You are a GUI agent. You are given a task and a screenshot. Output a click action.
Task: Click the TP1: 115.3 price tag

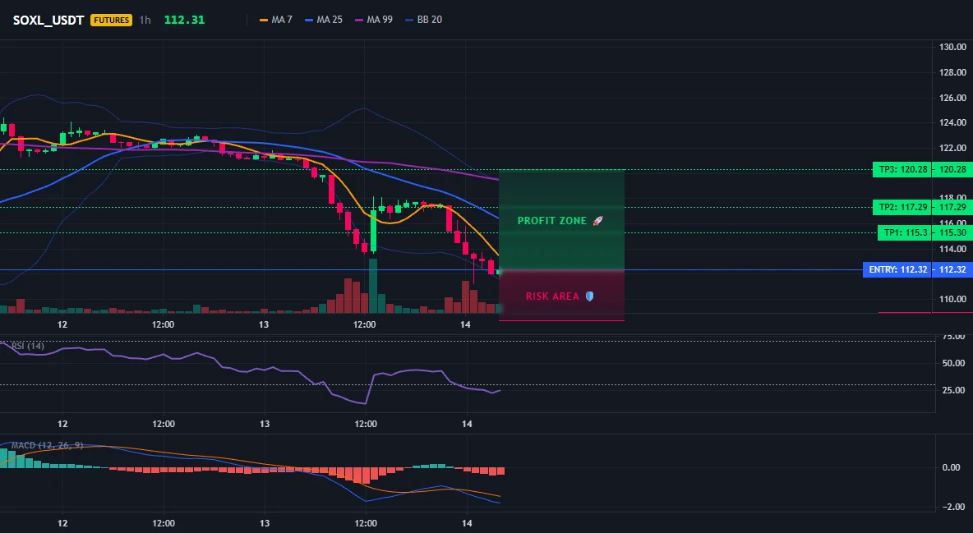tap(904, 232)
